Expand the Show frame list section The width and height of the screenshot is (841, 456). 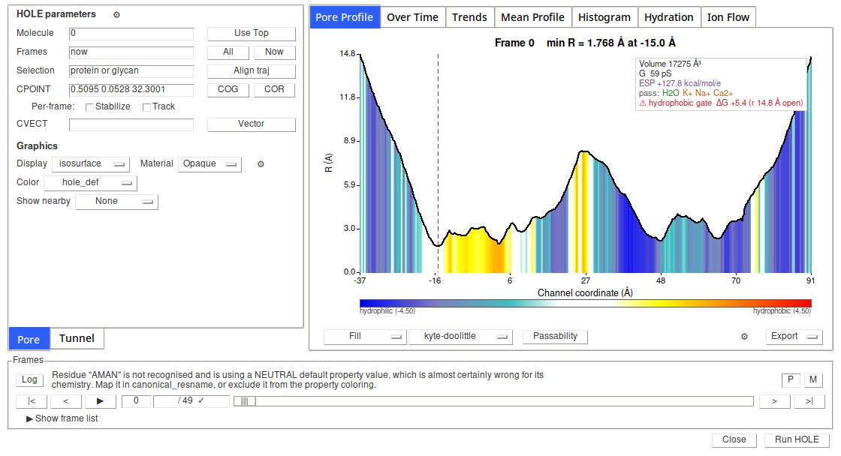pyautogui.click(x=62, y=418)
